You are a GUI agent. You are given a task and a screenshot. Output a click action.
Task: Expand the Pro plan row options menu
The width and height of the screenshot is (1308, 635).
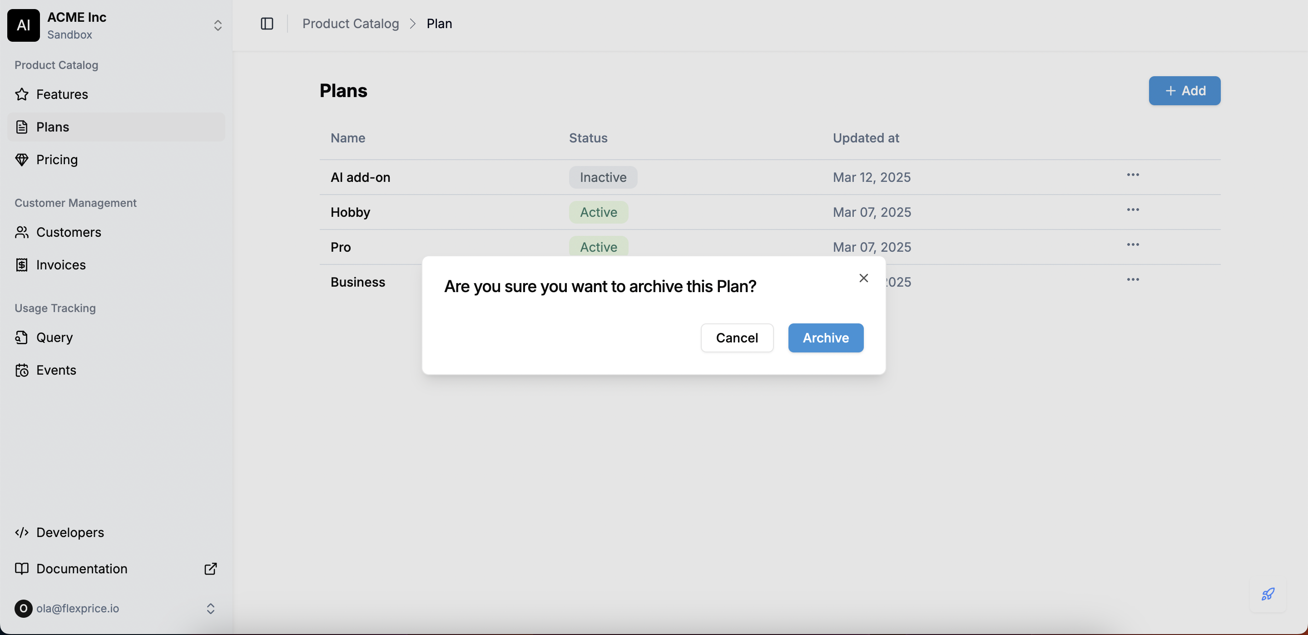coord(1133,244)
